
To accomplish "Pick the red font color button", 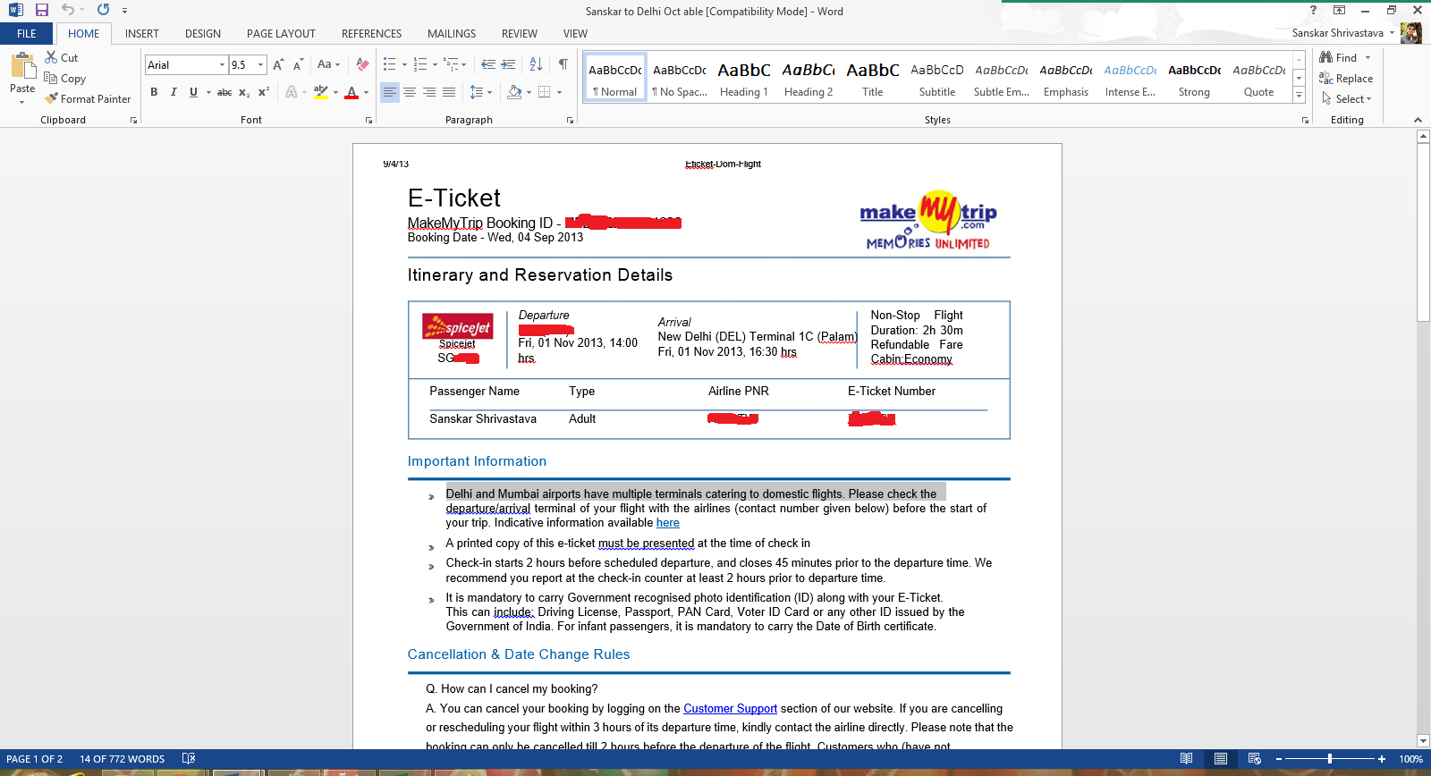I will point(351,92).
